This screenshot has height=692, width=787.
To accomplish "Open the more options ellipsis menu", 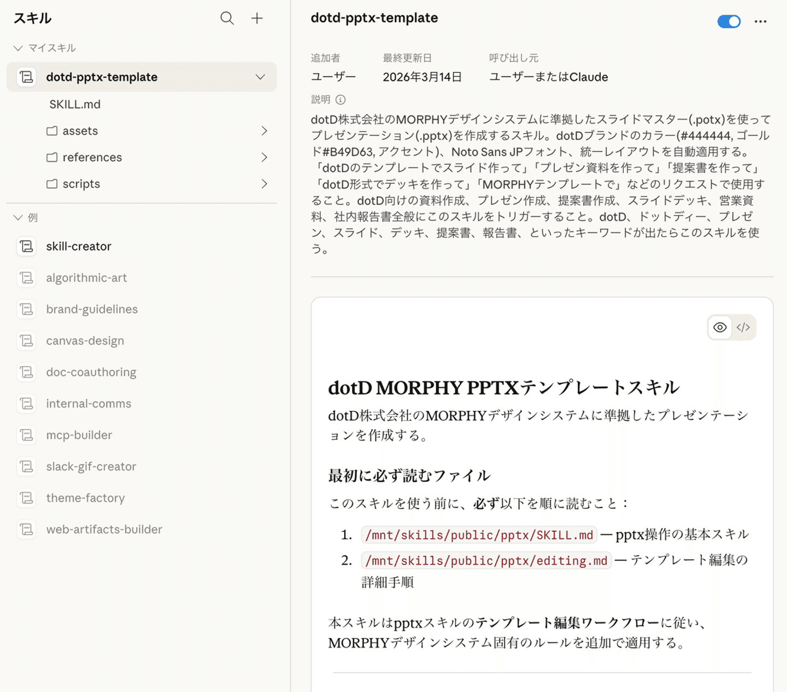I will pyautogui.click(x=760, y=21).
